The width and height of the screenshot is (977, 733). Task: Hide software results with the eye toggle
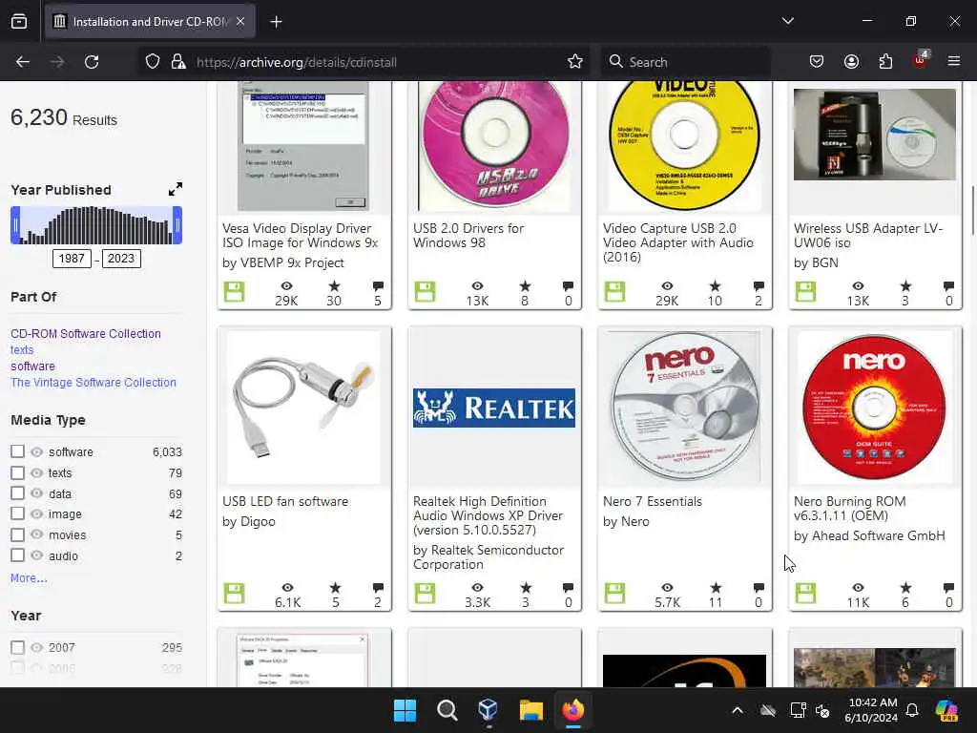[37, 451]
